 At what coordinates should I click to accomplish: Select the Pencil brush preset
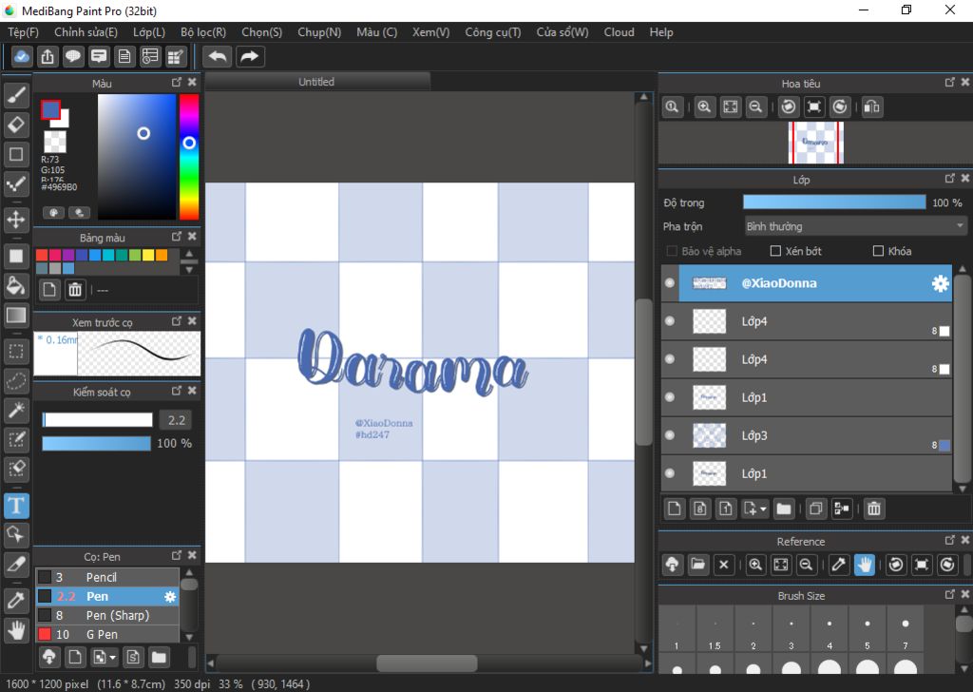(107, 577)
